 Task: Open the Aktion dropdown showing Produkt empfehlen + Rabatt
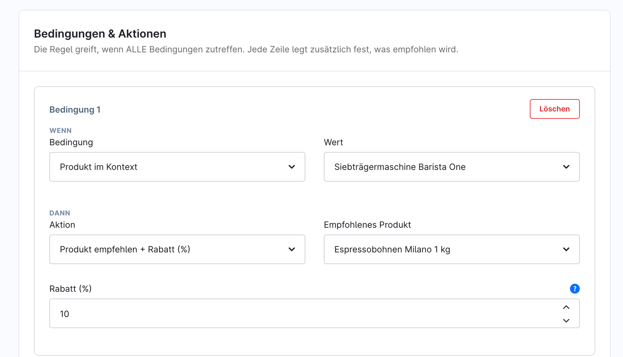177,249
